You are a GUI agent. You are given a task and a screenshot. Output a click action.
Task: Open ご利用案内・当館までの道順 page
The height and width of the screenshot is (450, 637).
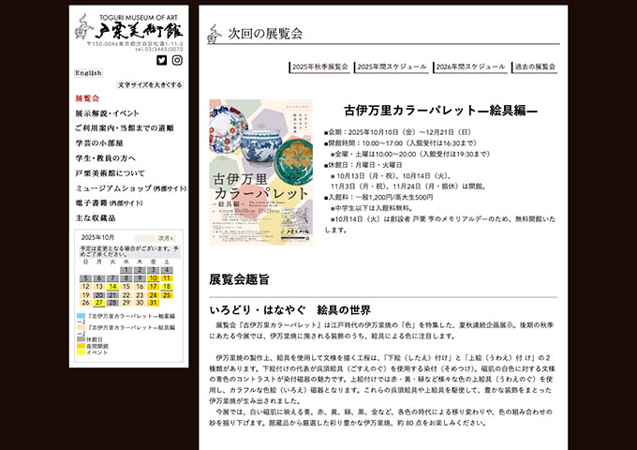pos(124,128)
